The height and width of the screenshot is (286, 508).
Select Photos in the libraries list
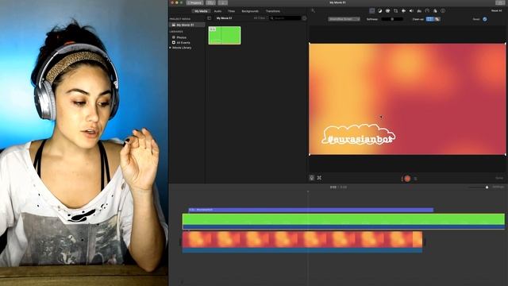182,37
